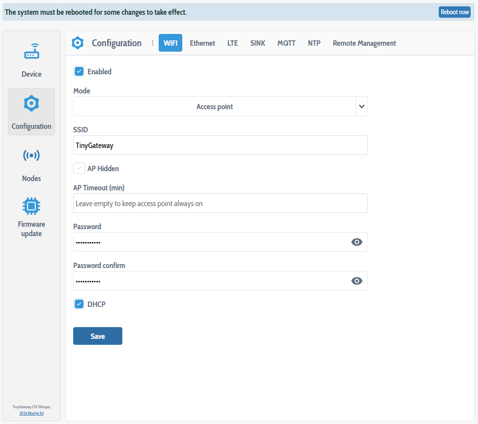Reveal the Password field contents with the eye icon
This screenshot has width=478, height=424.
point(357,242)
